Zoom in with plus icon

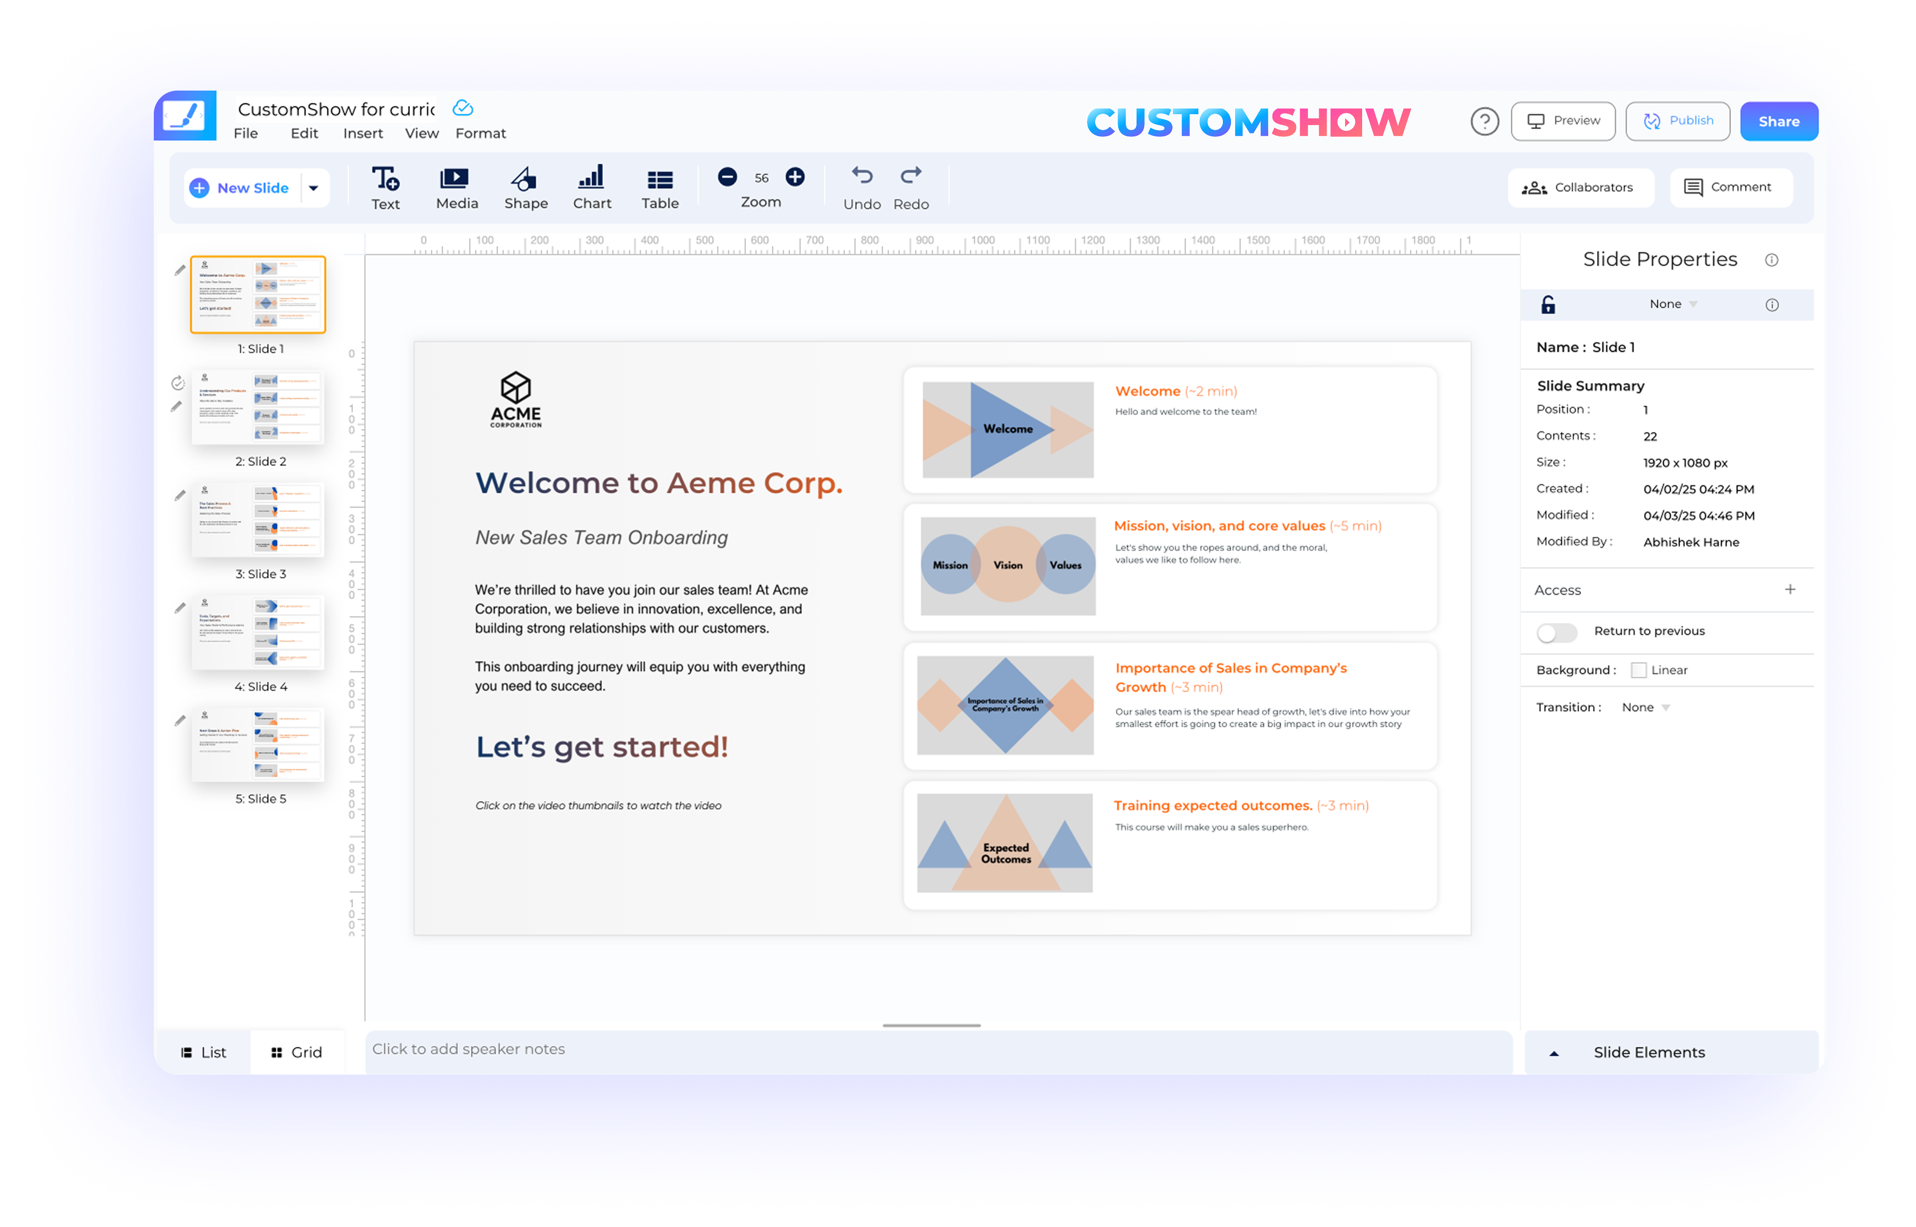coord(794,176)
